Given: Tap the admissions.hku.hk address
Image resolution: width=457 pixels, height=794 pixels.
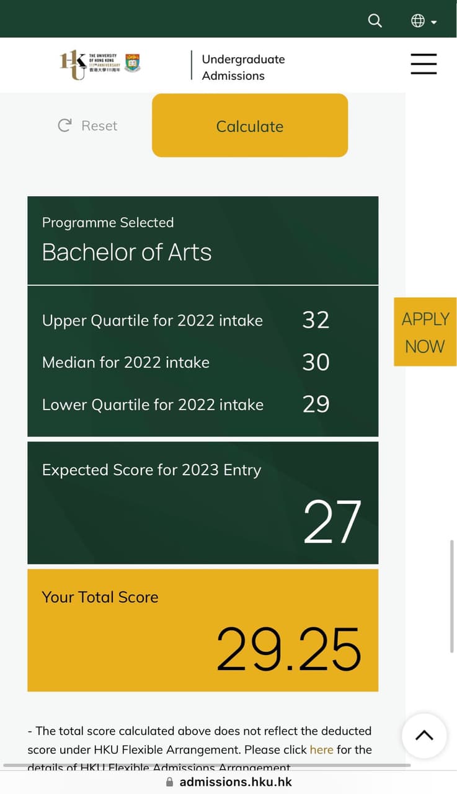Looking at the screenshot, I should 236,782.
